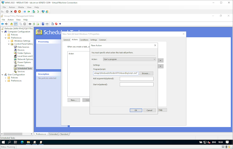Pause the virtual machine with the blue icon
Image resolution: width=233 pixels, height=149 pixels.
(x=25, y=12)
